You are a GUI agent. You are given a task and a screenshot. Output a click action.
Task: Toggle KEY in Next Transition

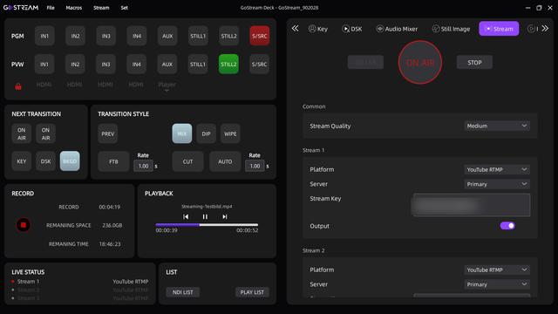(22, 161)
